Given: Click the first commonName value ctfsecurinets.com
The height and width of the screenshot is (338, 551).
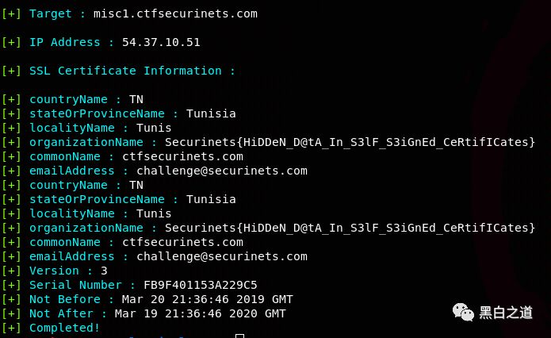Looking at the screenshot, I should tap(182, 156).
